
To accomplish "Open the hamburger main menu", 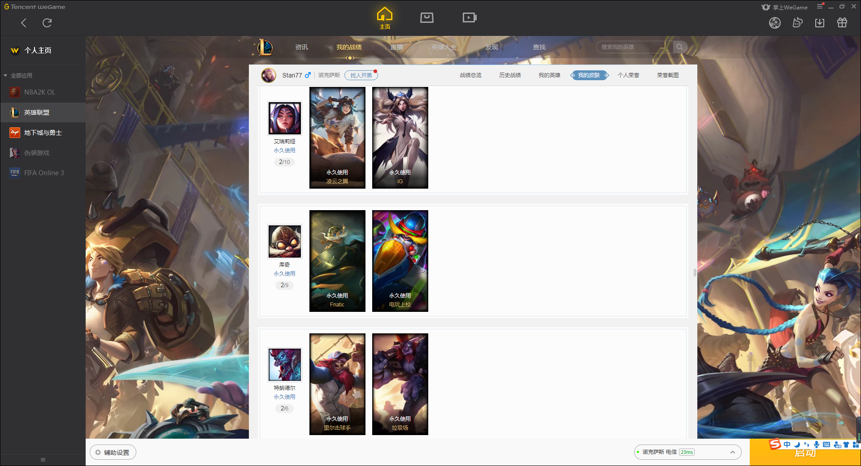I will (820, 7).
